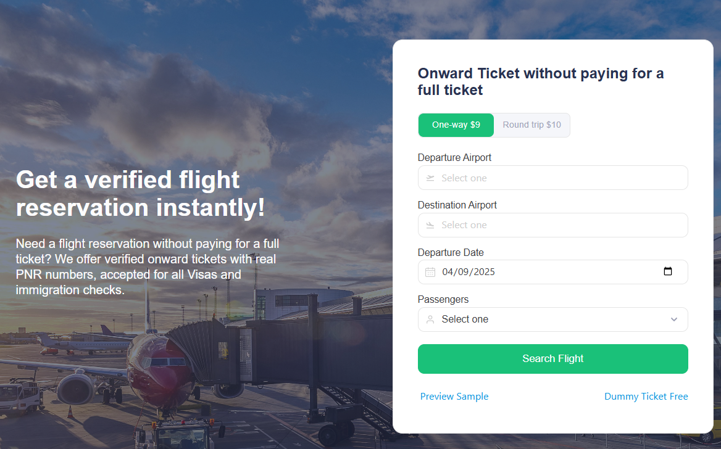Viewport: 721px width, 449px height.
Task: Click the small calendar icon left of the date
Action: pos(430,272)
